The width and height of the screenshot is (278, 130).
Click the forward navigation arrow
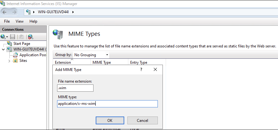tap(14, 12)
